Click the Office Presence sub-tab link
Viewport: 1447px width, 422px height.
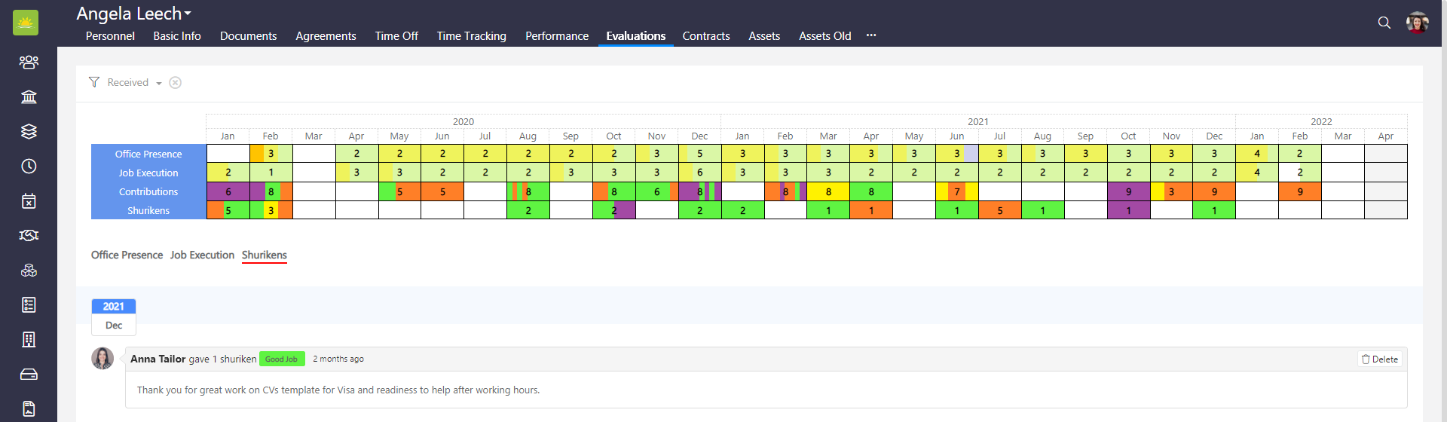coord(127,255)
